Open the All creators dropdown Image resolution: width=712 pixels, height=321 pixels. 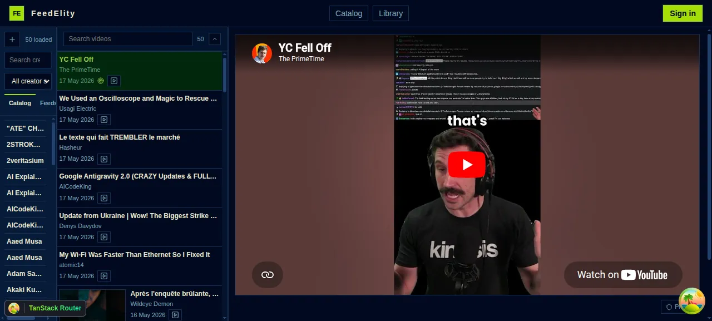pos(28,81)
